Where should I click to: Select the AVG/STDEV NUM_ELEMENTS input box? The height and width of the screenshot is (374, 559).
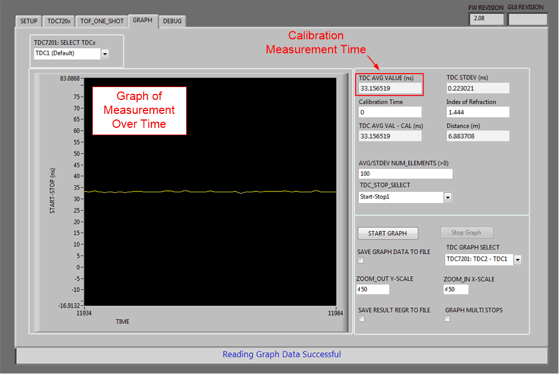pyautogui.click(x=405, y=174)
